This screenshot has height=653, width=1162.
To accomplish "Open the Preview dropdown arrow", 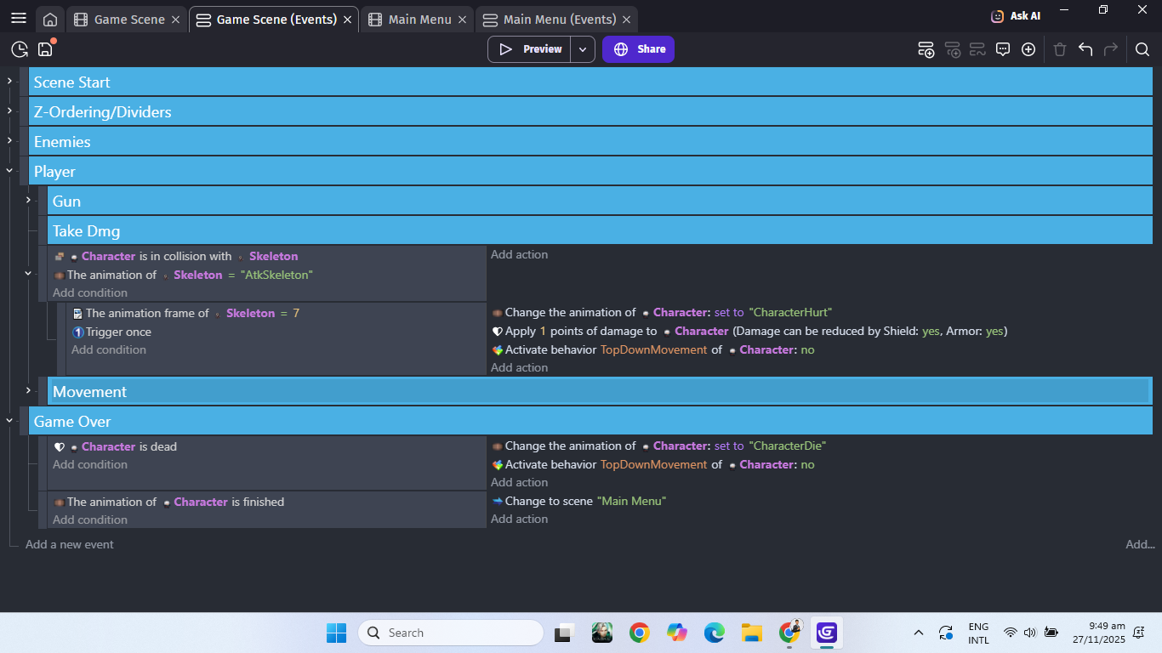I will (x=583, y=49).
